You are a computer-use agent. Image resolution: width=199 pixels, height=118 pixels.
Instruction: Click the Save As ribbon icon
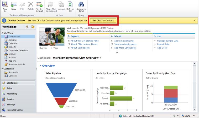pos(5,4)
